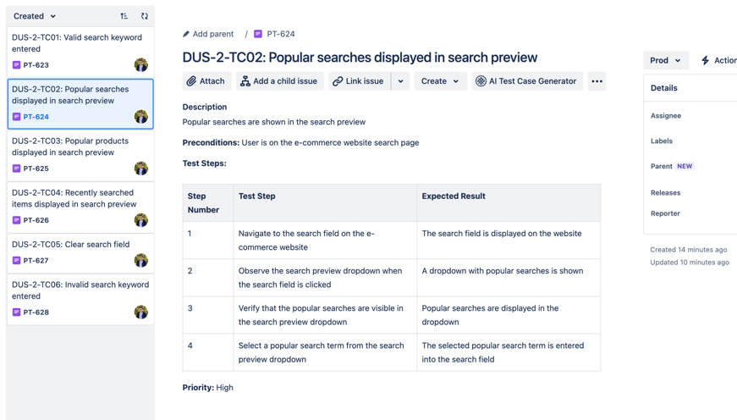Image resolution: width=737 pixels, height=420 pixels.
Task: Click the sort order icon in list header
Action: (x=124, y=16)
